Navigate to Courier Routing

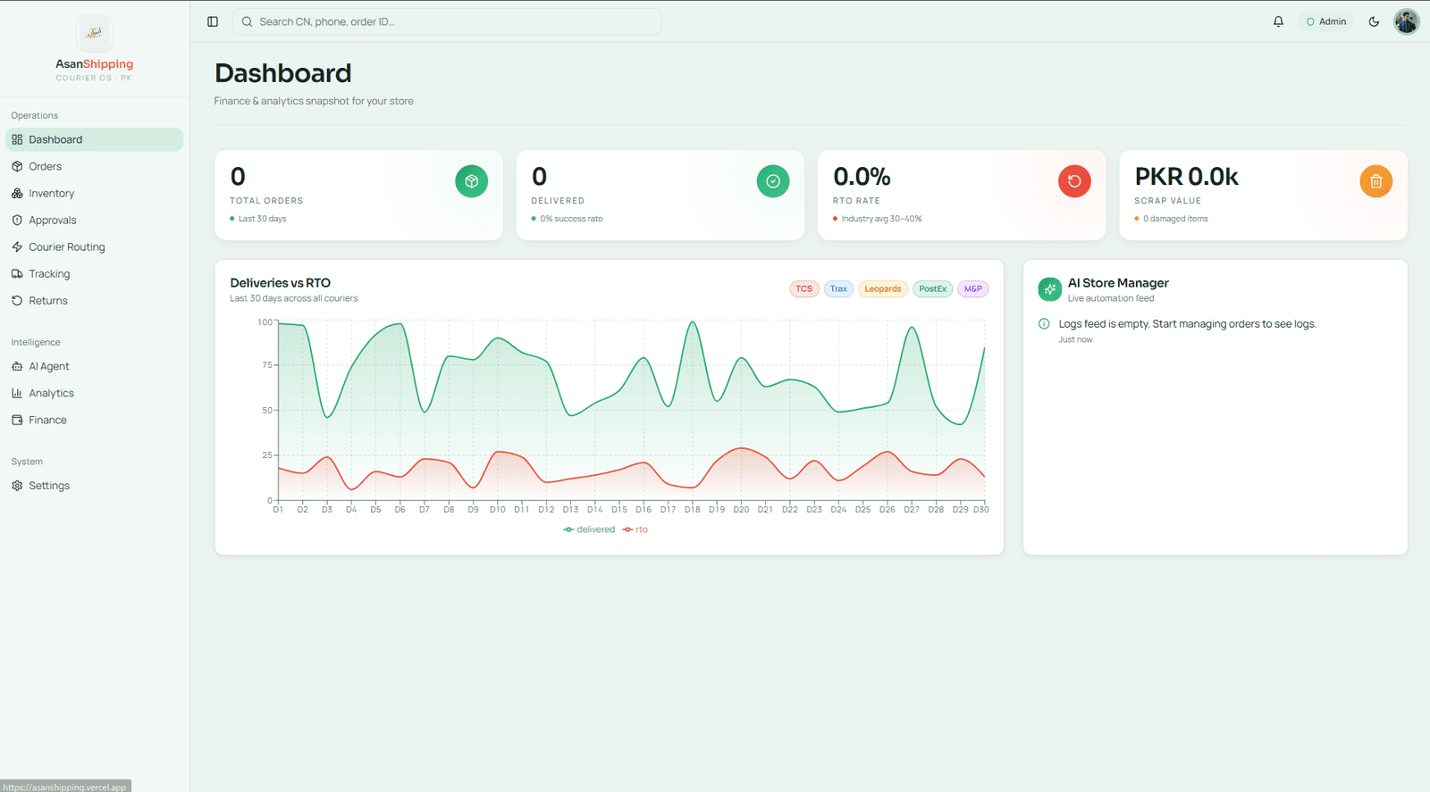click(x=95, y=246)
